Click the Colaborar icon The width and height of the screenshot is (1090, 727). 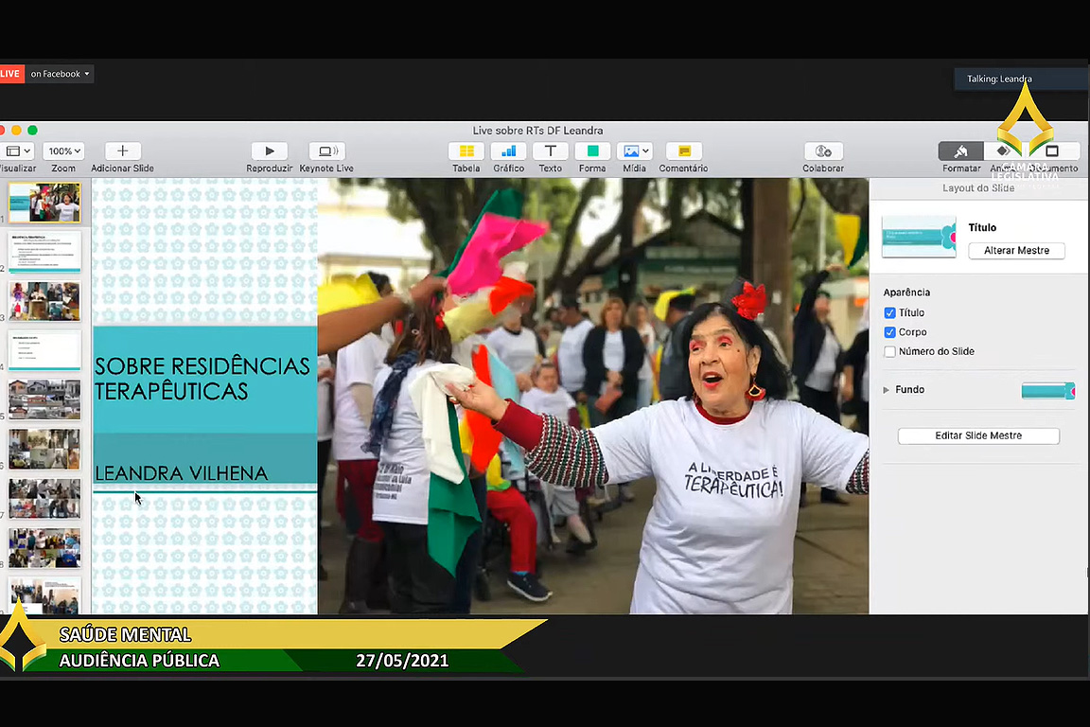pyautogui.click(x=823, y=151)
